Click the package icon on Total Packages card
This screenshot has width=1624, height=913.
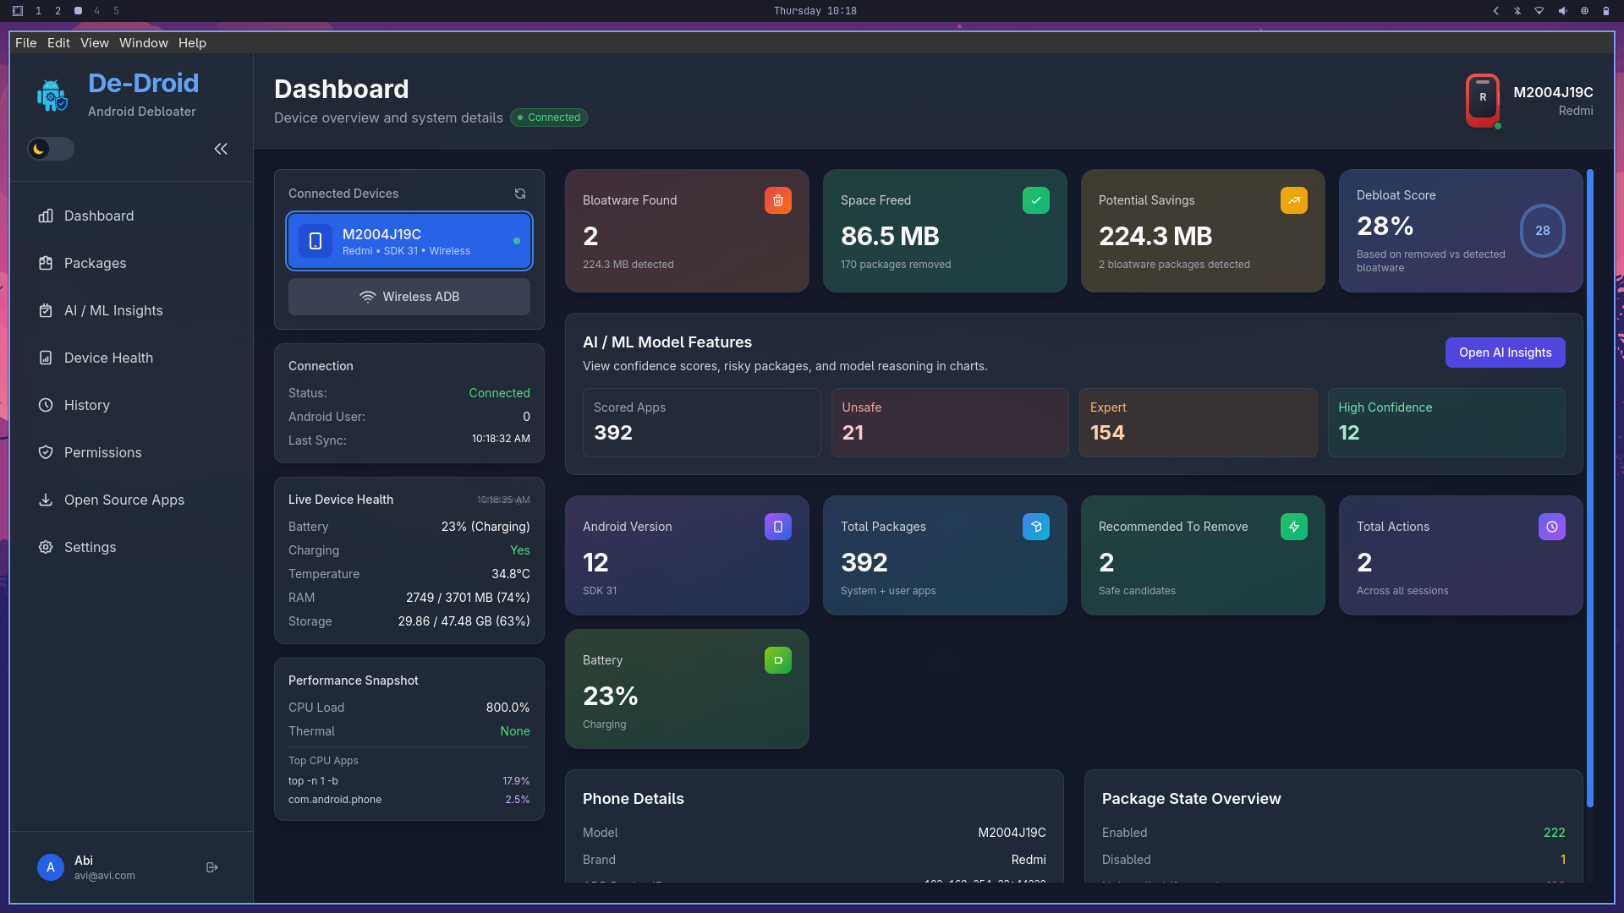(1035, 527)
